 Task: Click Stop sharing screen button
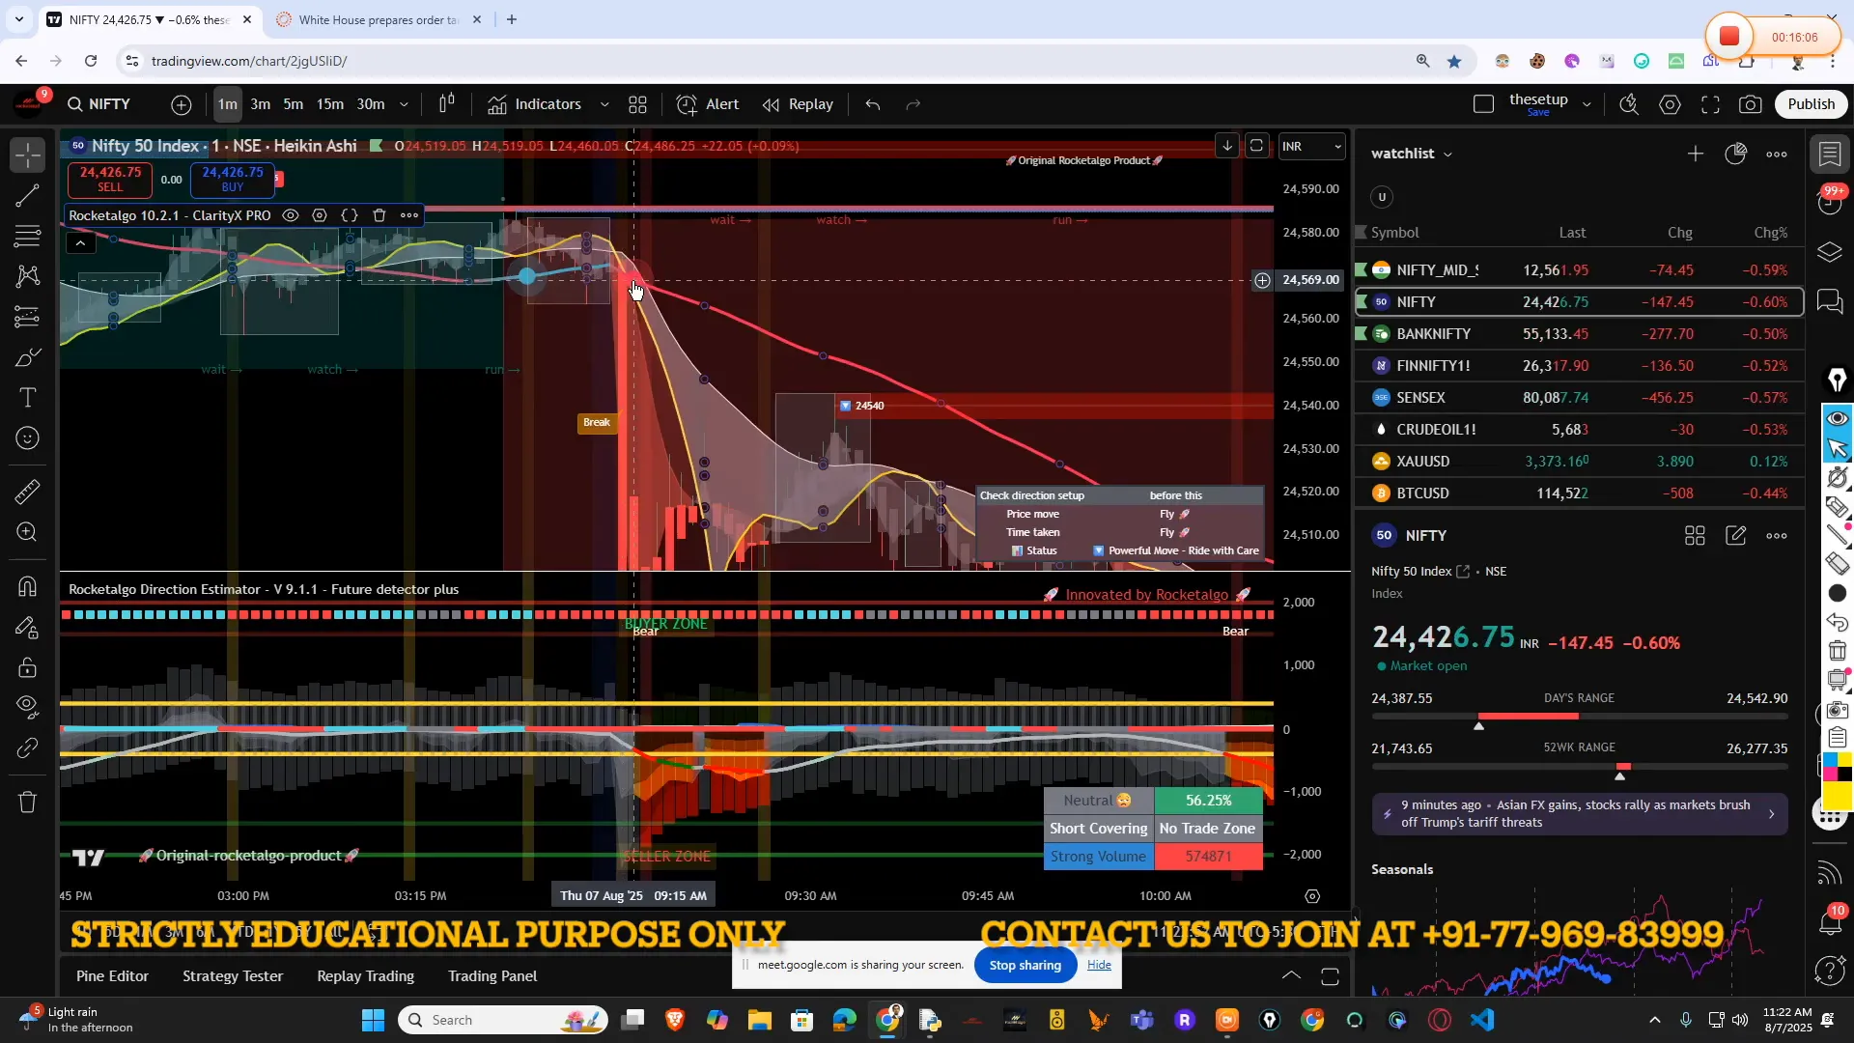pos(1025,966)
